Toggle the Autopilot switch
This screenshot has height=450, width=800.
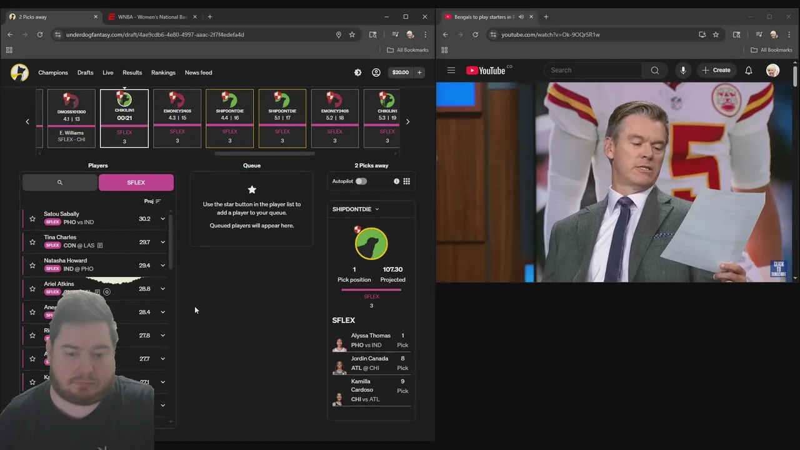tap(361, 181)
